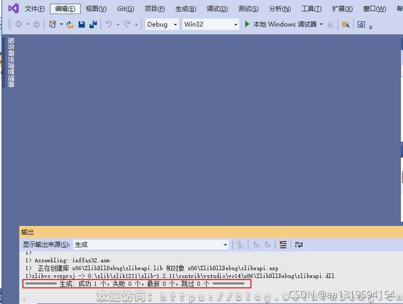Screen dimensions: 403x304
Task: Expand the debugger target dropdown arrow
Action: 321,24
